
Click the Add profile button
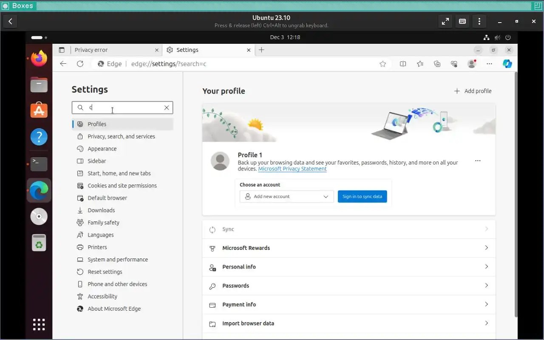pos(473,91)
